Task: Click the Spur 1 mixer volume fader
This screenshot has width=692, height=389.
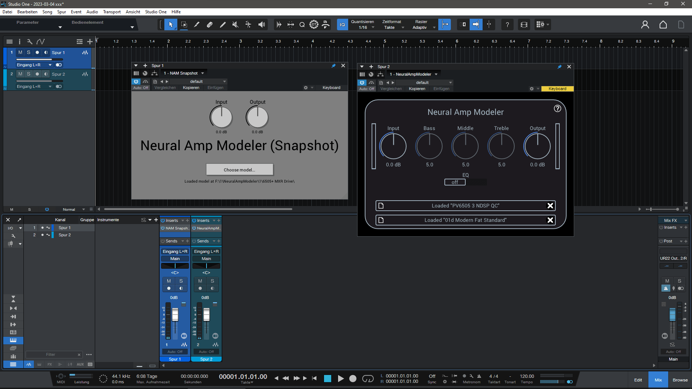Action: 175,315
